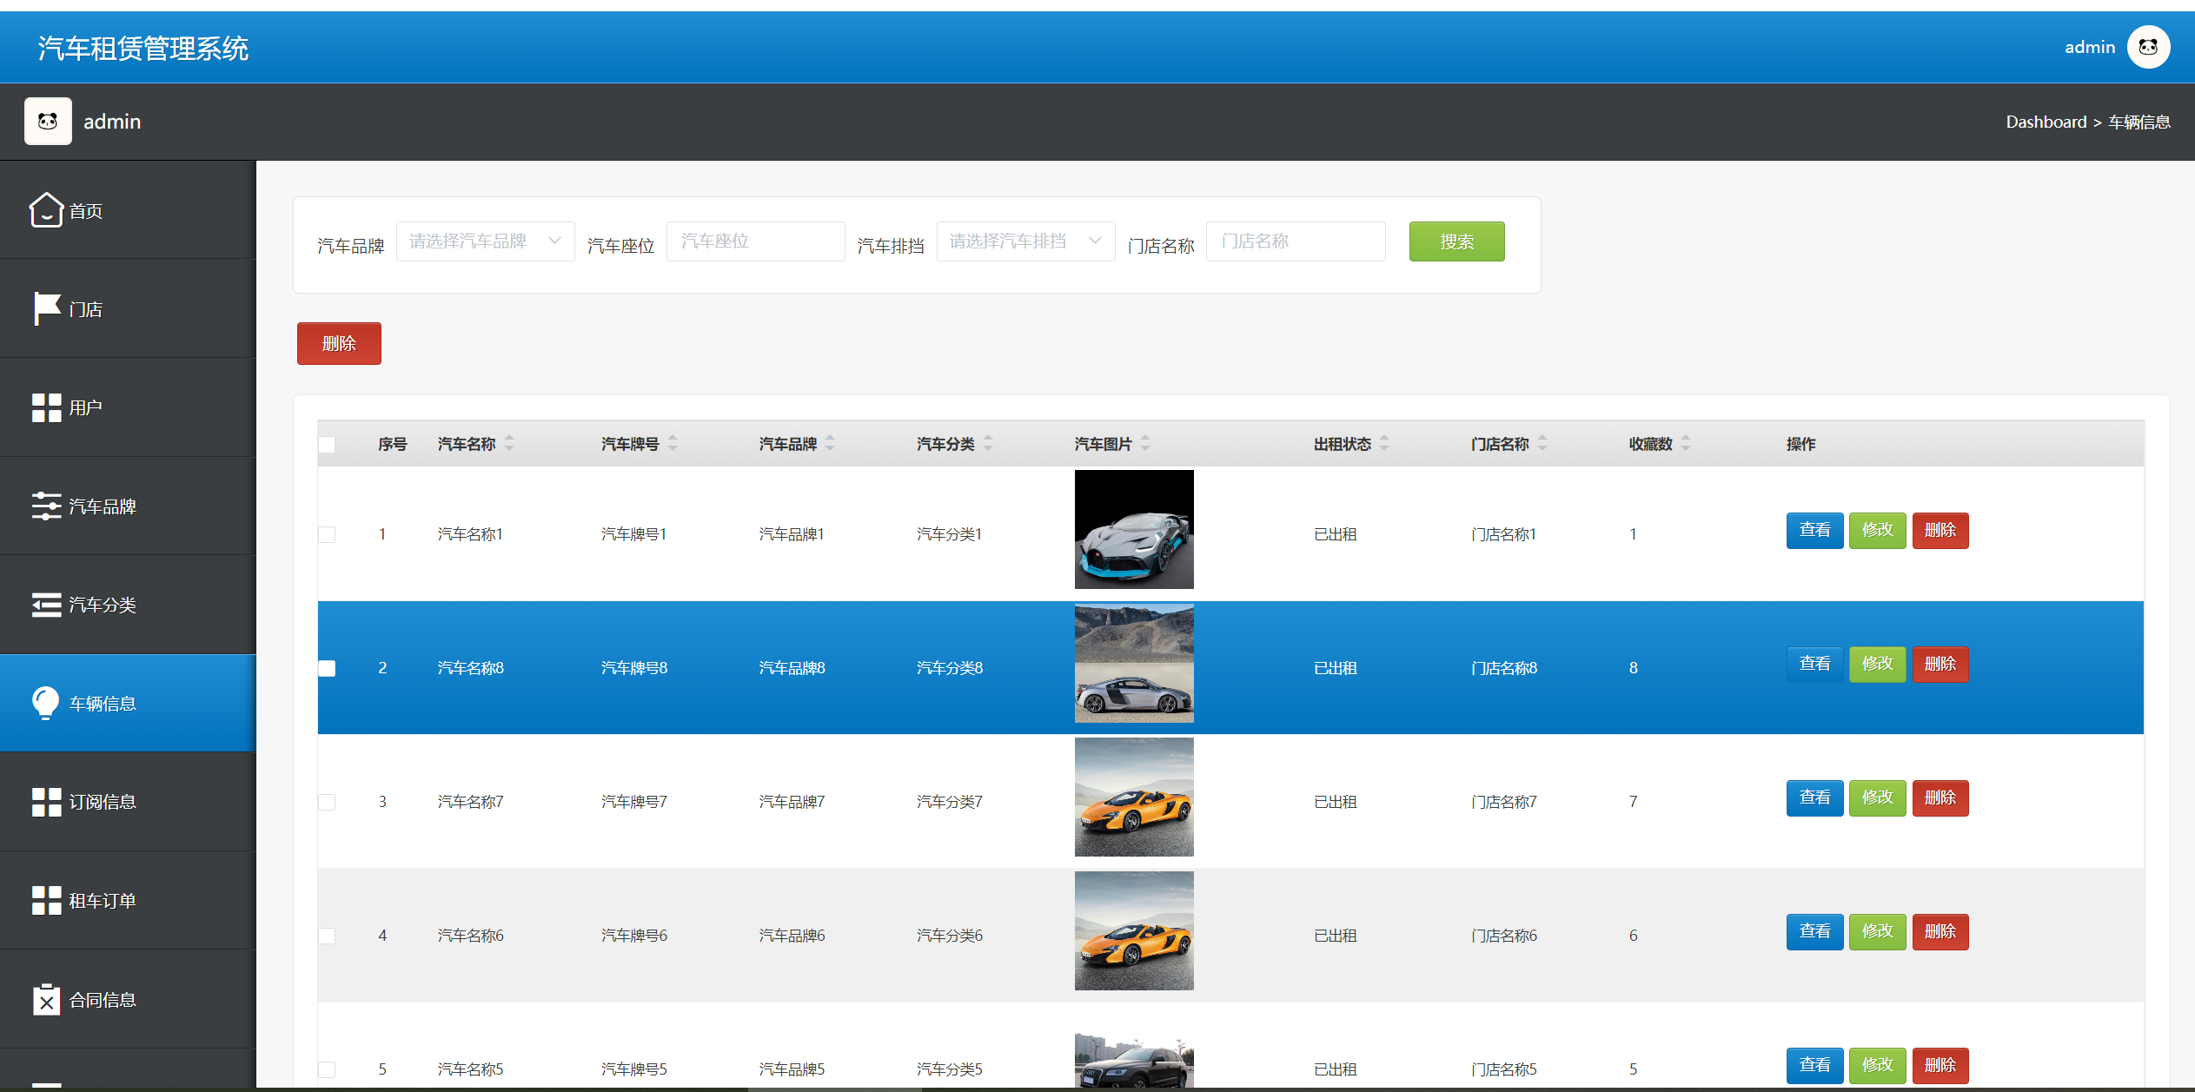This screenshot has height=1092, width=2195.
Task: Click the flag icon for 门店
Action: coord(46,308)
